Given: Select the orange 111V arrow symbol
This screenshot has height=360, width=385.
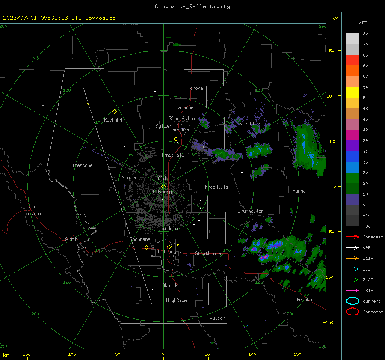Looking at the screenshot, I should coord(352,258).
